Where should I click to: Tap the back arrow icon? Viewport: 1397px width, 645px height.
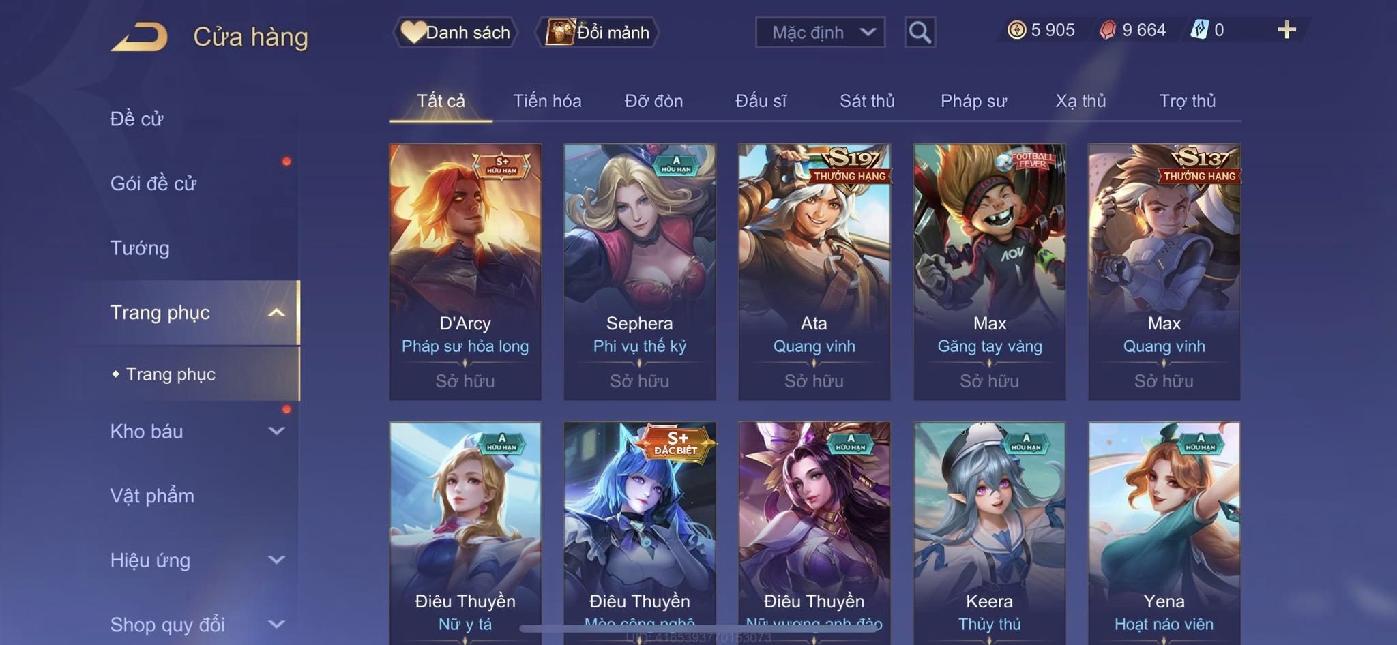pos(140,37)
